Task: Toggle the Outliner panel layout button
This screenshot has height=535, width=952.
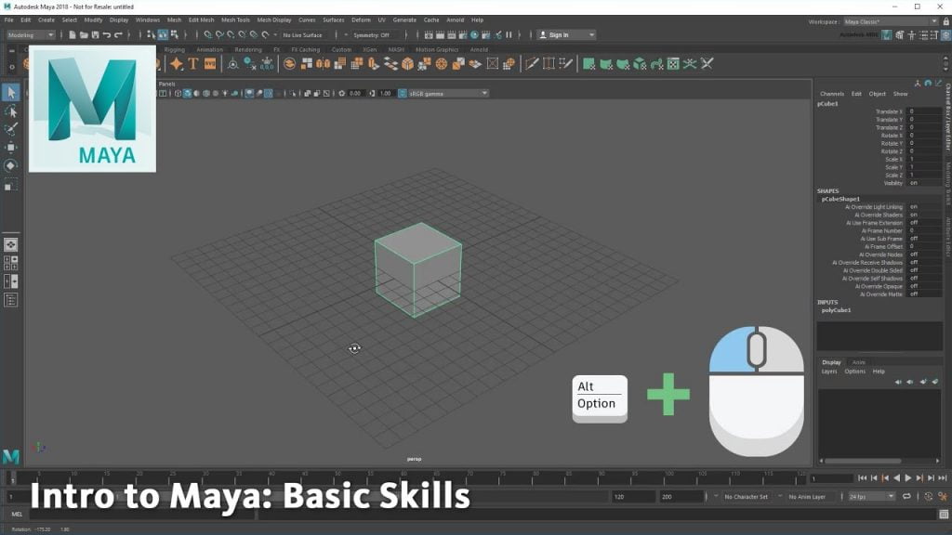Action: (11, 300)
